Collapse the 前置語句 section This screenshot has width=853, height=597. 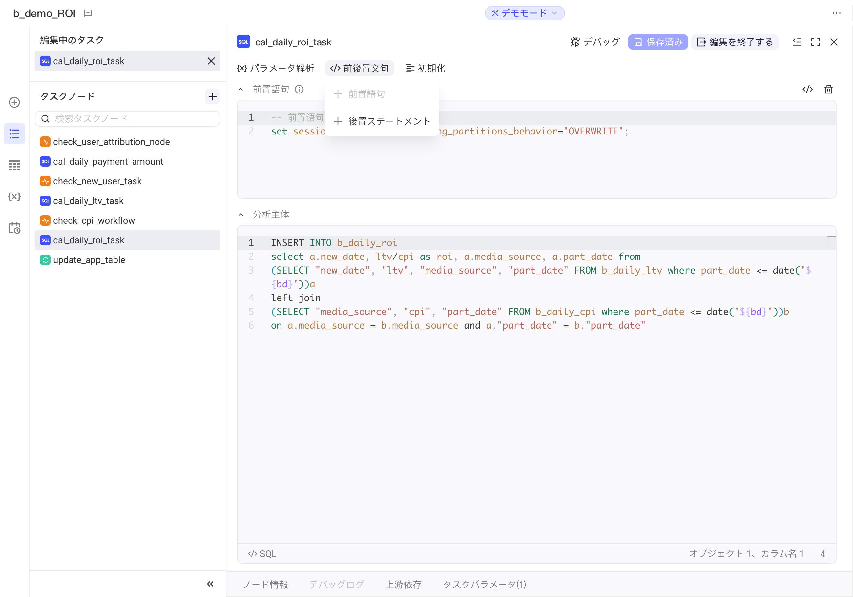pos(241,89)
